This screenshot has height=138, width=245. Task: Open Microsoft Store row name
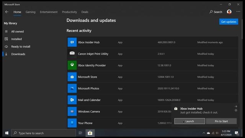pos(88,77)
